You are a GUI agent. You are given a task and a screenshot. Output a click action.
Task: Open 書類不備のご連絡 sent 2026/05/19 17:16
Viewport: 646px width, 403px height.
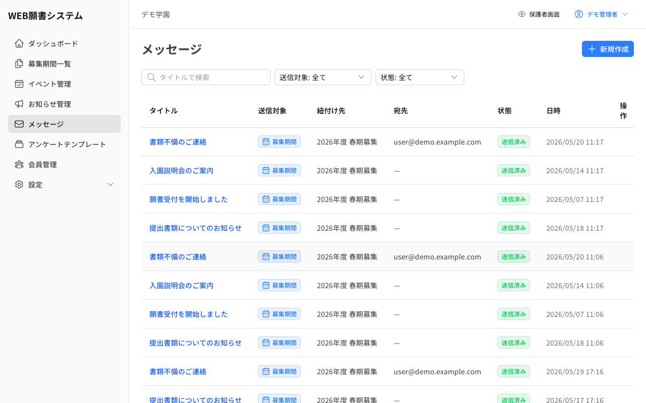point(178,371)
